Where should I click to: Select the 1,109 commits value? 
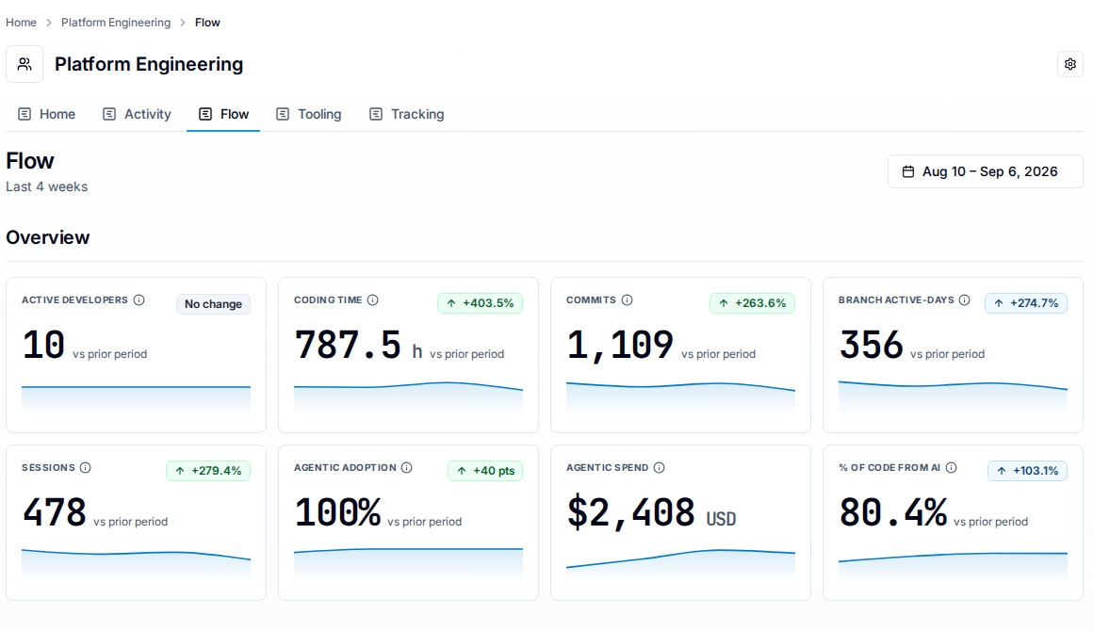[x=620, y=345]
